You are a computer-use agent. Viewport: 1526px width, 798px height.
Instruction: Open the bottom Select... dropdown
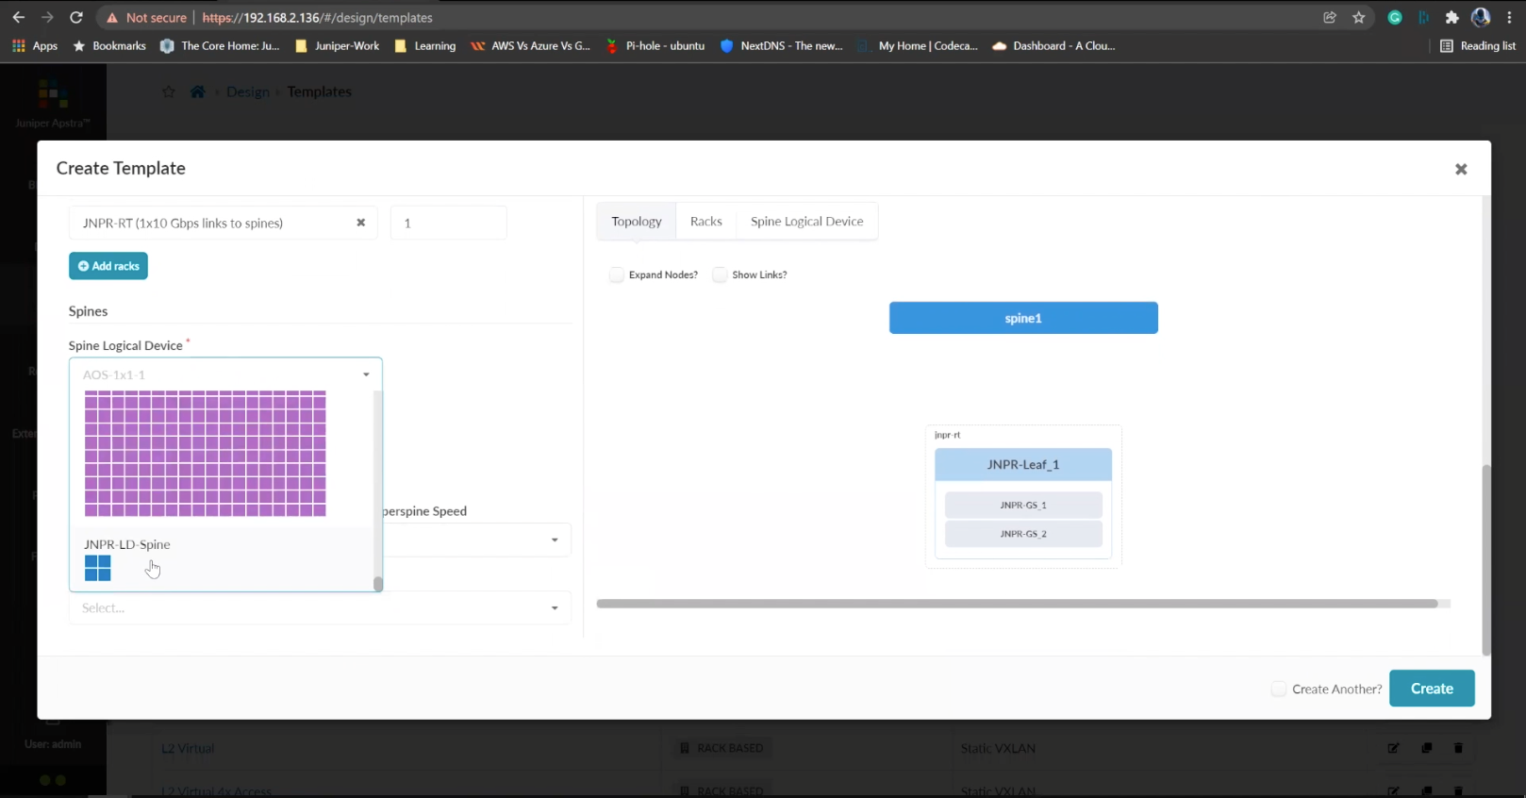point(320,607)
